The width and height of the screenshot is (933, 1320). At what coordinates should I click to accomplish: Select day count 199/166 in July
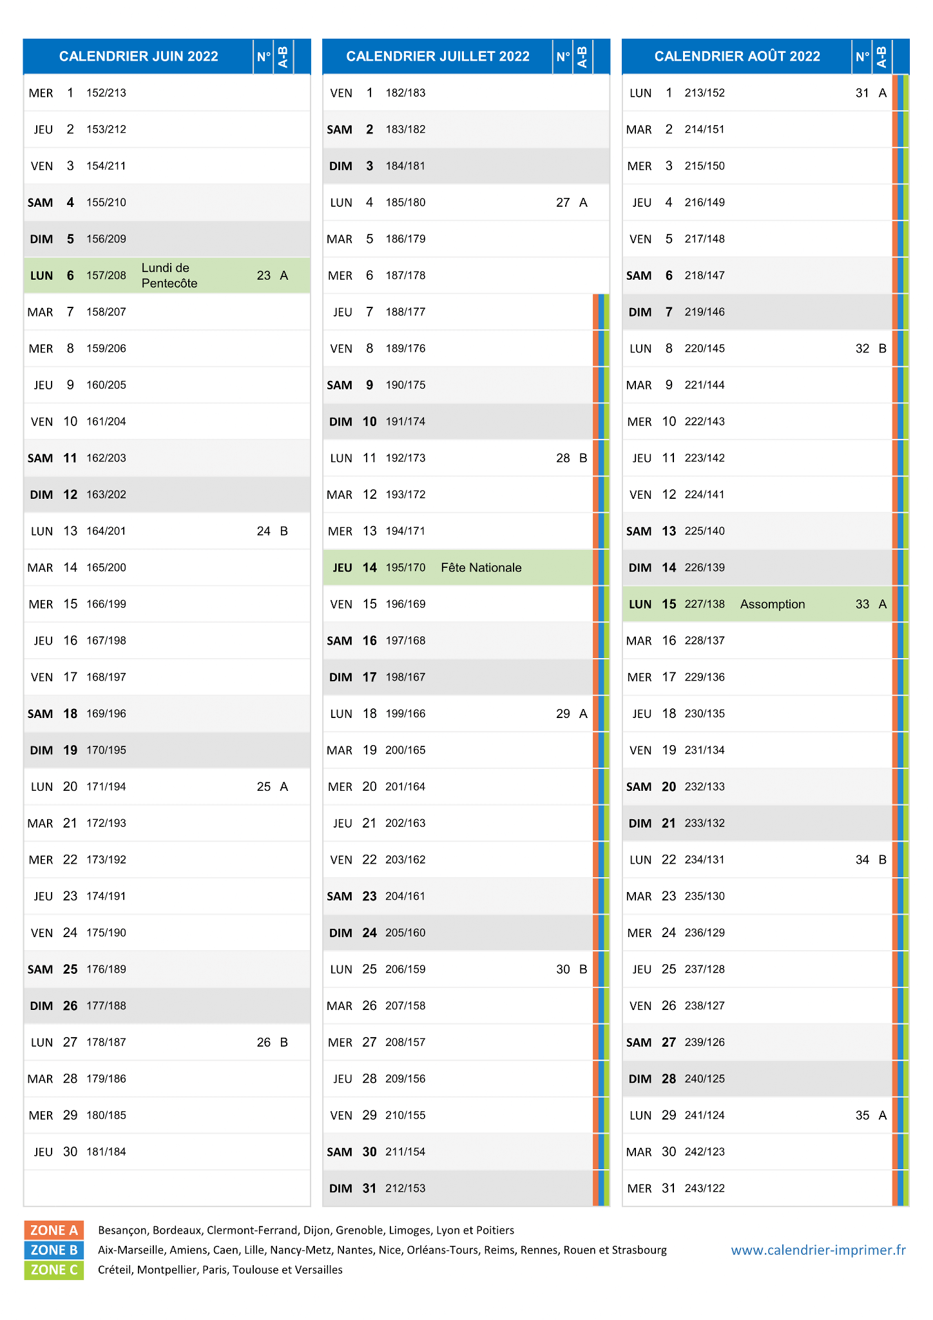405,713
